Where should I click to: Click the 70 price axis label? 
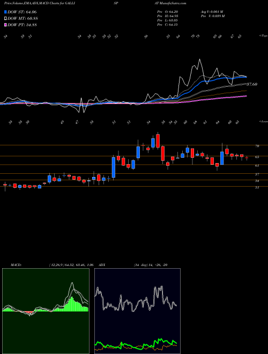[x=257, y=146]
